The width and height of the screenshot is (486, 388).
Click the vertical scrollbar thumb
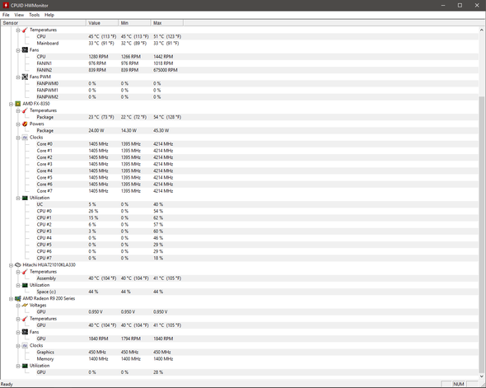(482, 235)
